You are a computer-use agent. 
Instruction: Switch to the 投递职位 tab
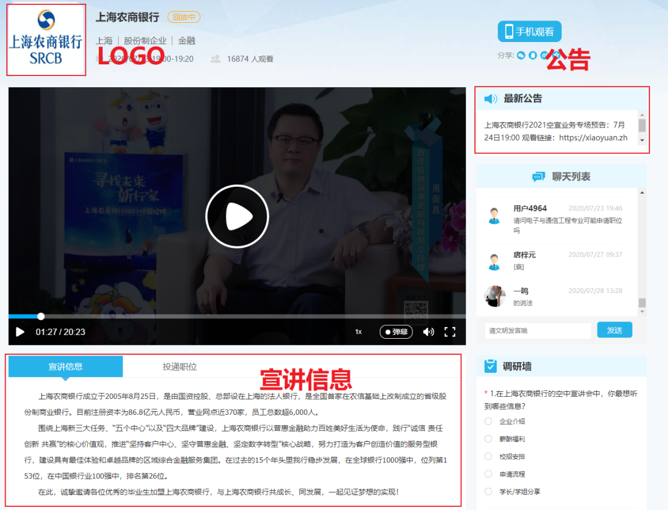click(x=179, y=367)
